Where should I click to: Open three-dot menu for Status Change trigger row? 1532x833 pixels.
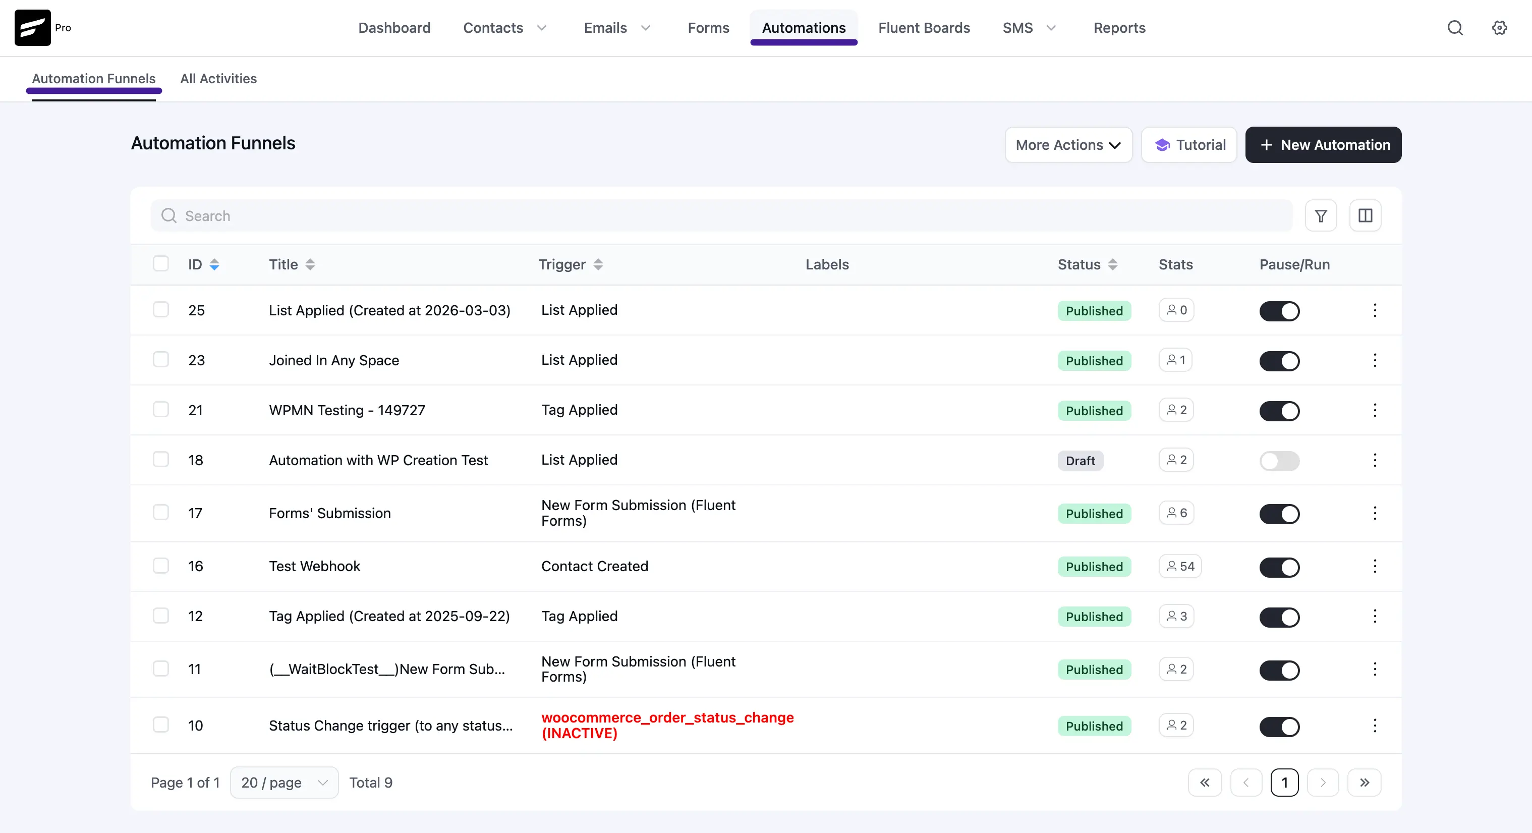click(x=1375, y=726)
